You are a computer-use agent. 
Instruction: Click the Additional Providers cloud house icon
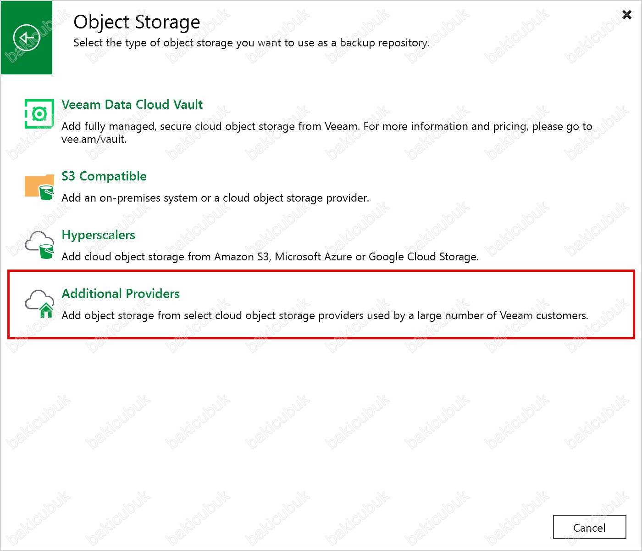pos(39,304)
